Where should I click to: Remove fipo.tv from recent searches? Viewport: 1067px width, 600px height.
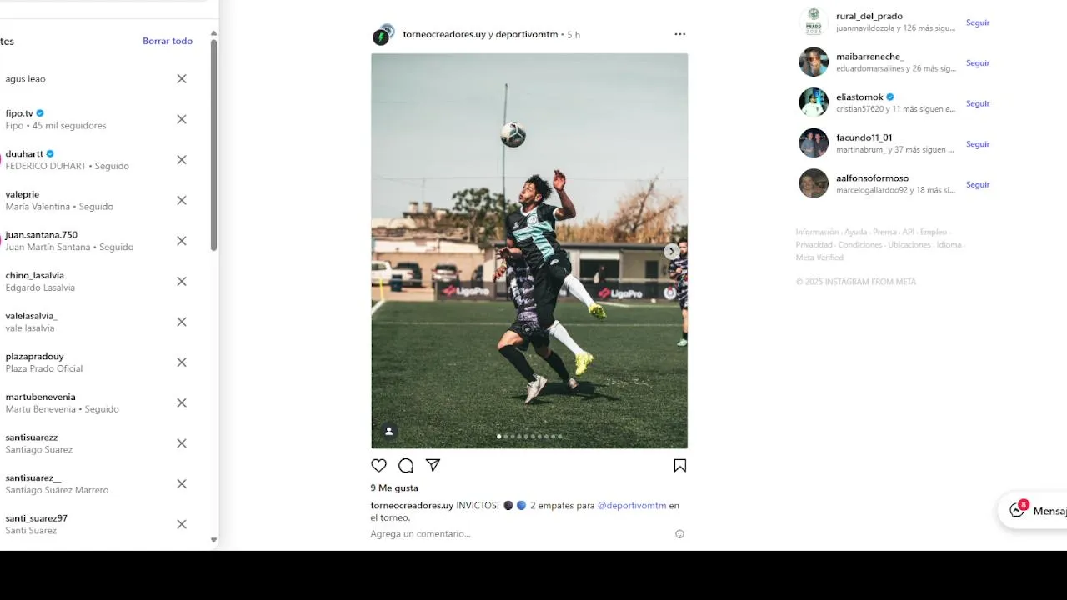[182, 119]
